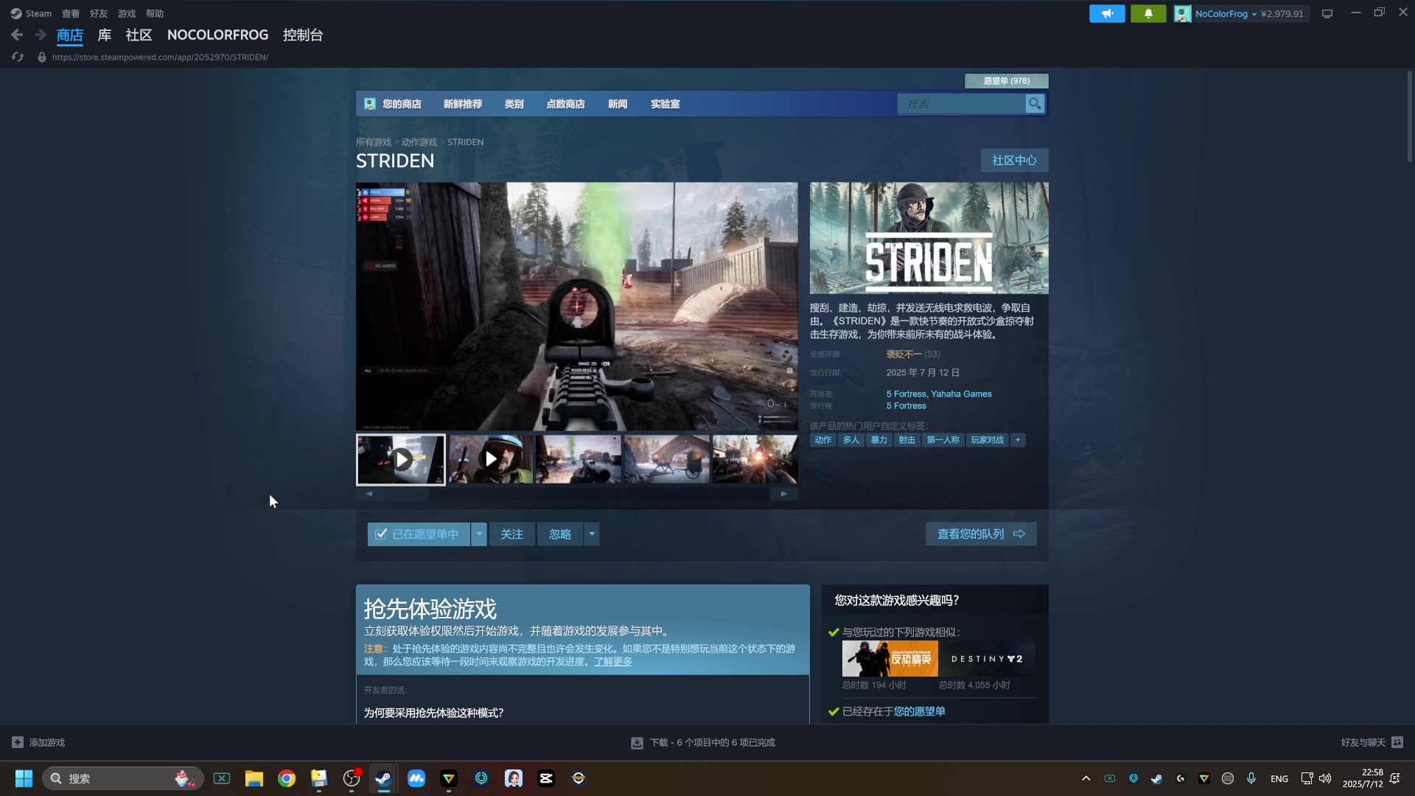The width and height of the screenshot is (1415, 796).
Task: Open the announcements megaphone button
Action: pos(1107,13)
